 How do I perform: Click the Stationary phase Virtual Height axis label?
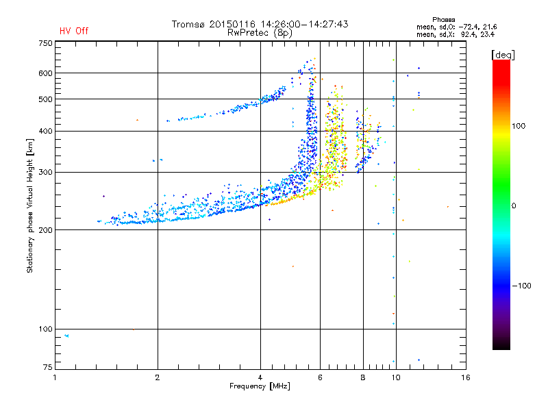tap(30, 206)
